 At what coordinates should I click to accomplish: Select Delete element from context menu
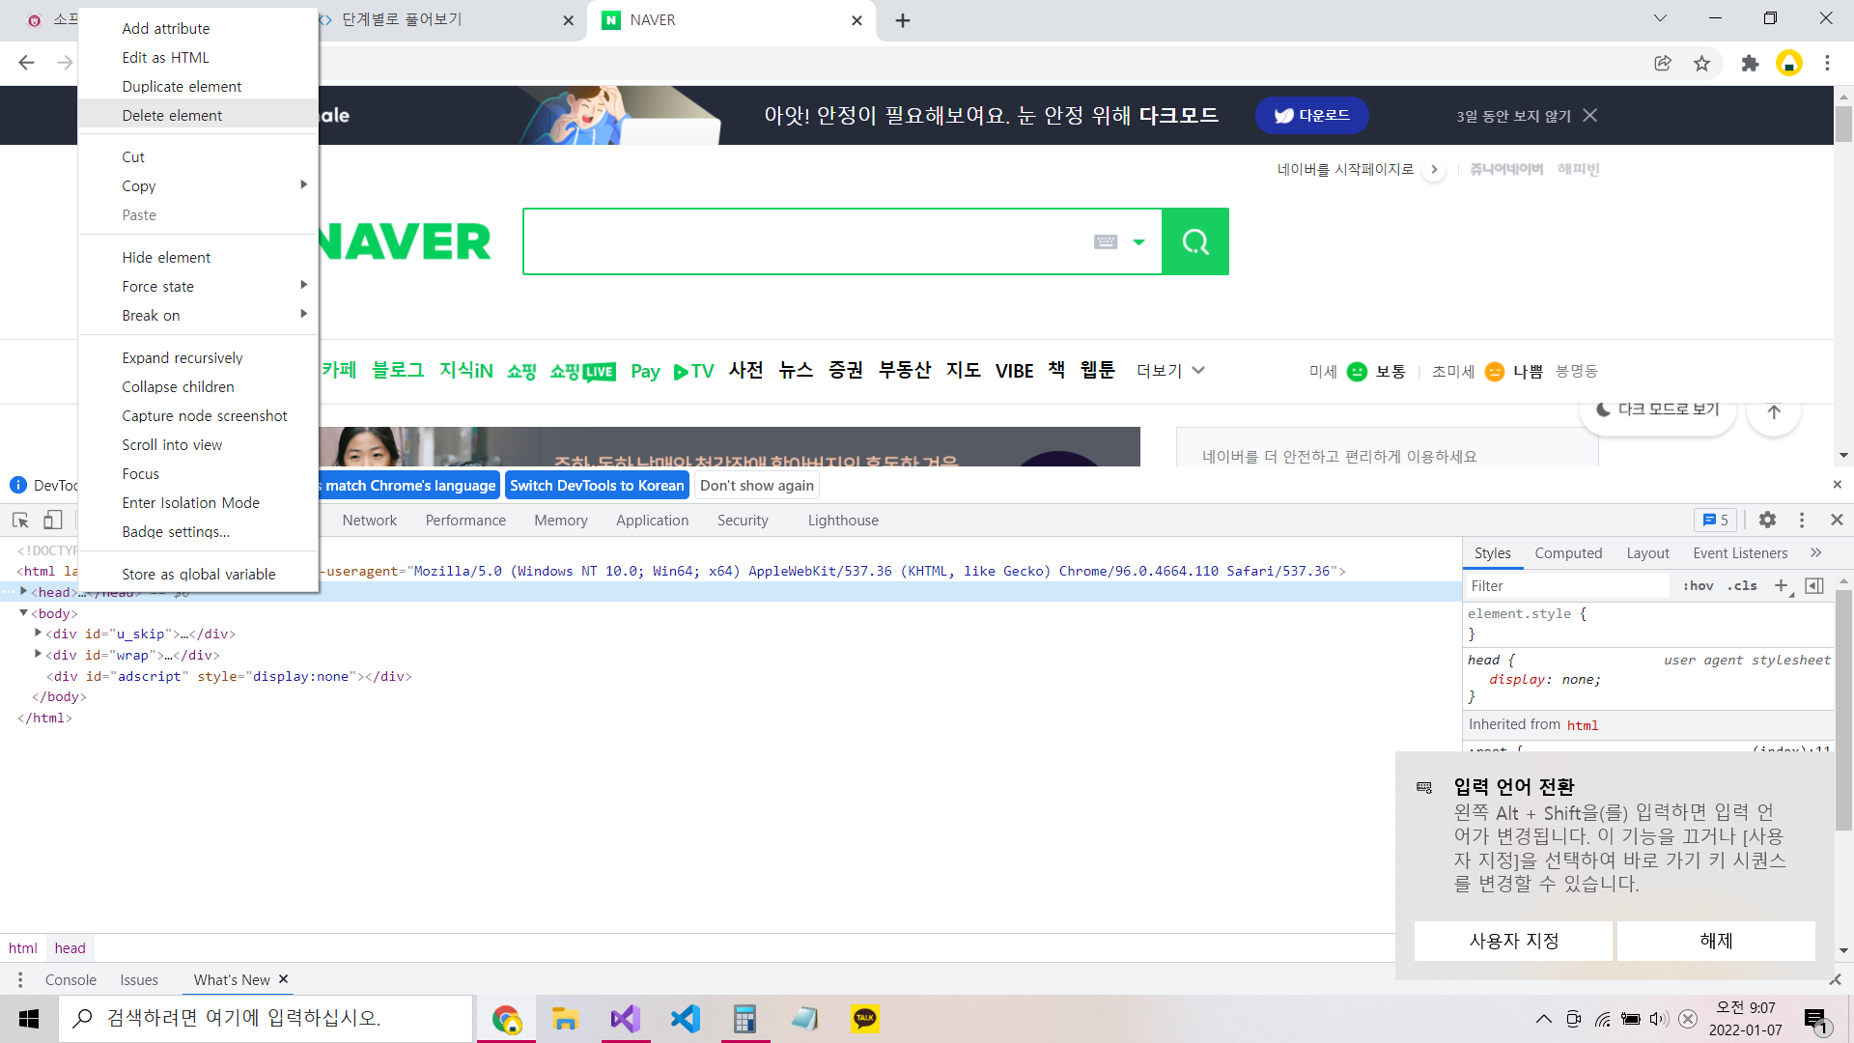click(x=172, y=115)
